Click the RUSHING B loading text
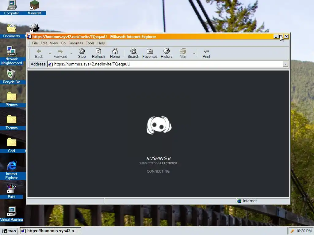 point(159,158)
